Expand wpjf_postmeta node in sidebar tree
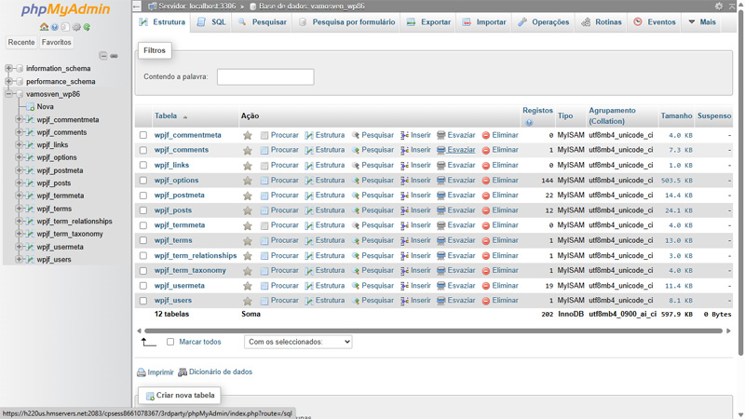Screen dimensions: 745x419 point(19,170)
